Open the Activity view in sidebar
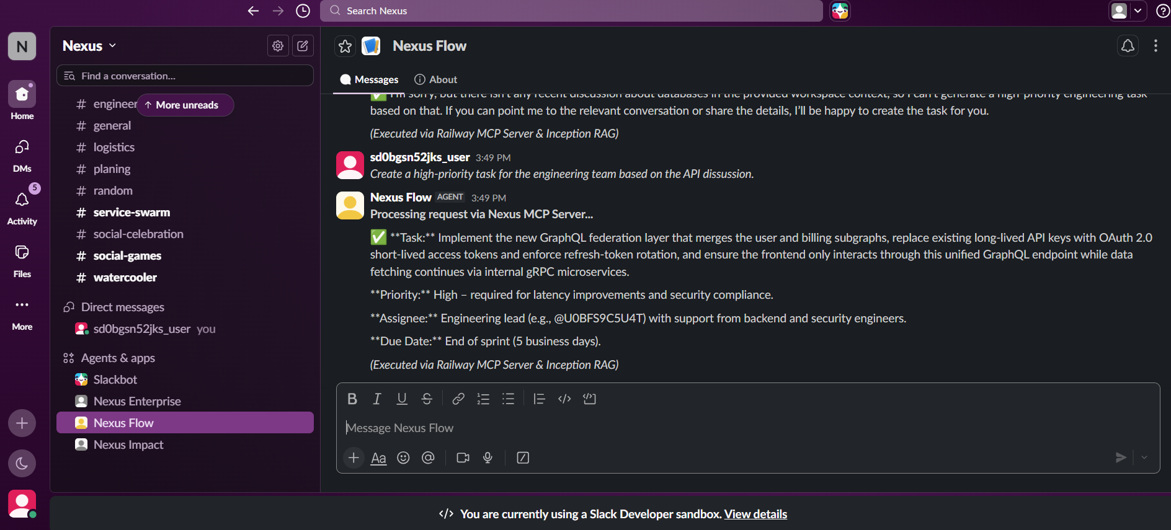Image resolution: width=1171 pixels, height=530 pixels. 22,208
